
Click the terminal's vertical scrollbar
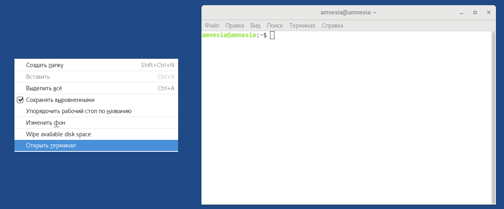pyautogui.click(x=494, y=116)
